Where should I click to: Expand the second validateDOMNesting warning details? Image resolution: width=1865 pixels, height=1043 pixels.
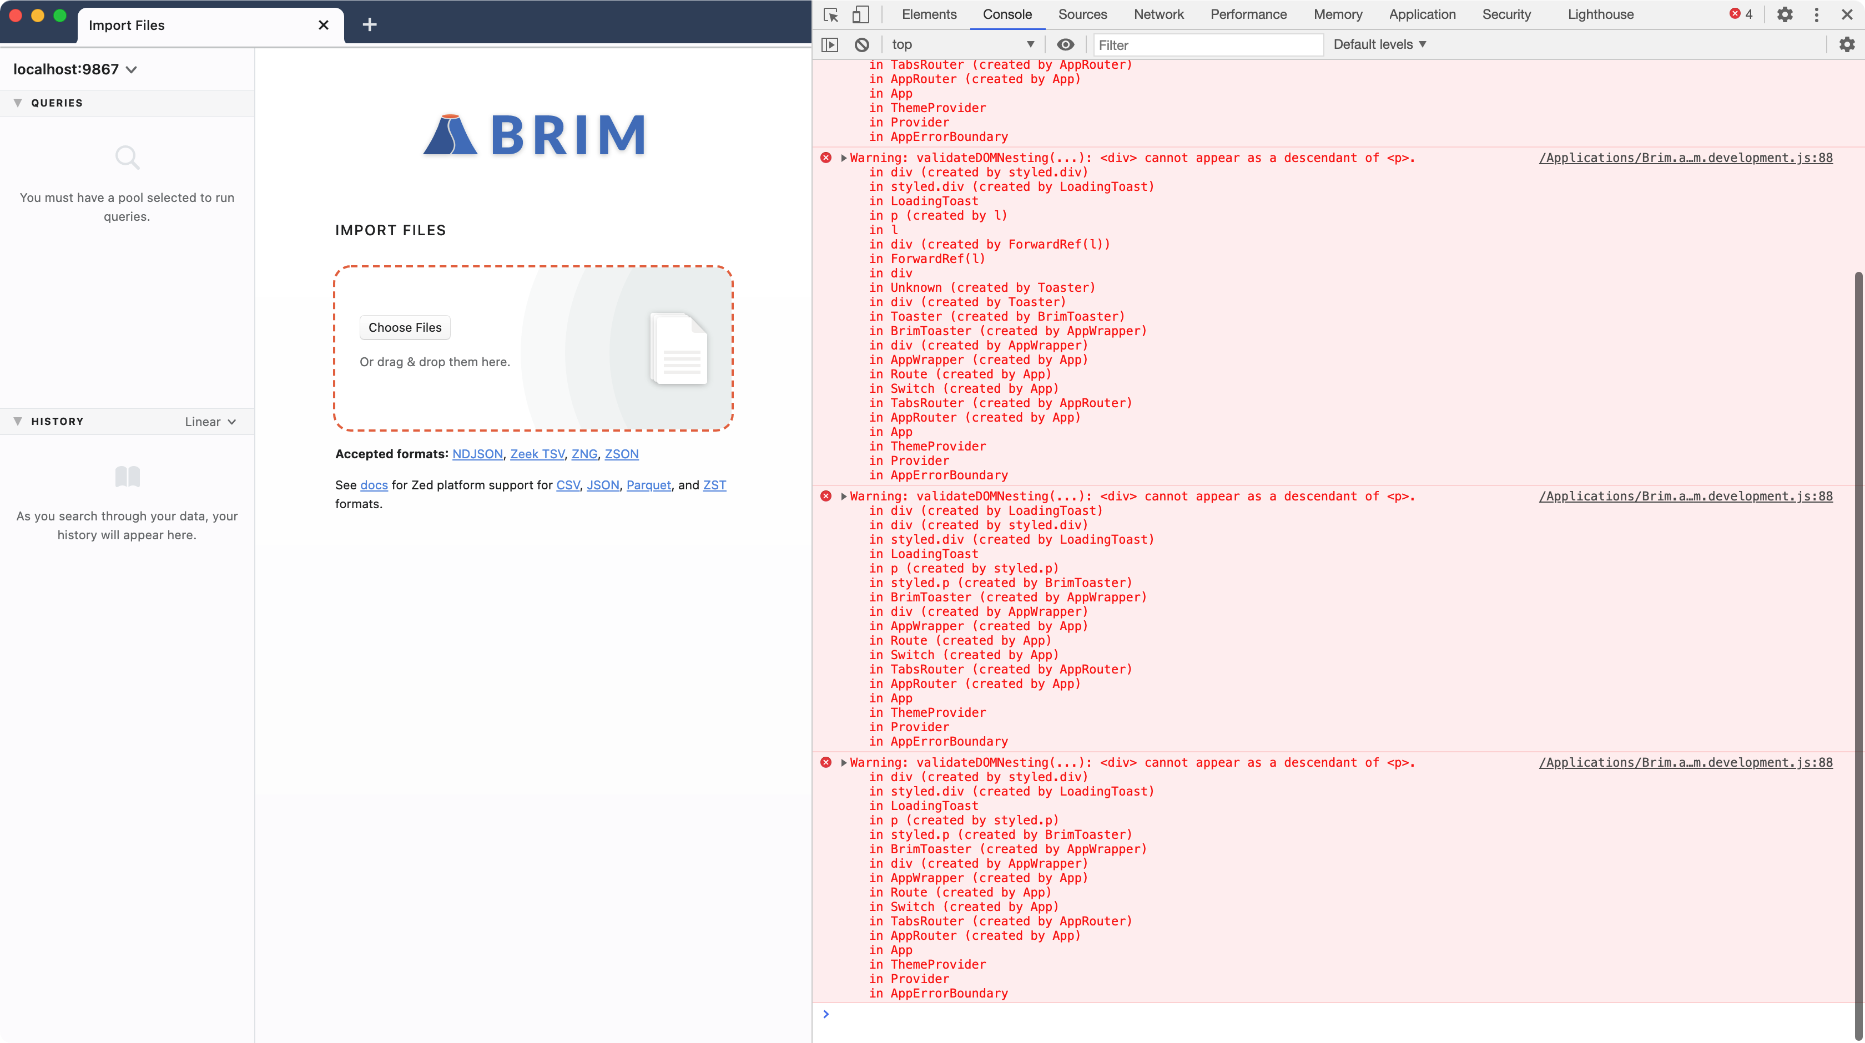click(844, 497)
